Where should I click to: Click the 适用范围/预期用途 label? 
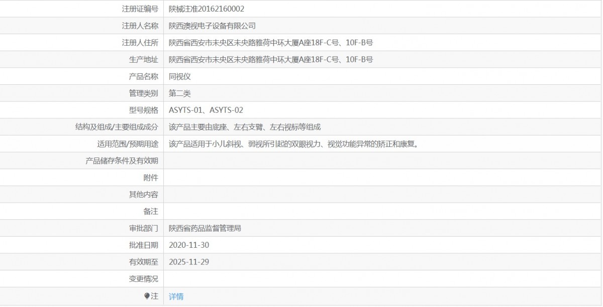pos(128,144)
